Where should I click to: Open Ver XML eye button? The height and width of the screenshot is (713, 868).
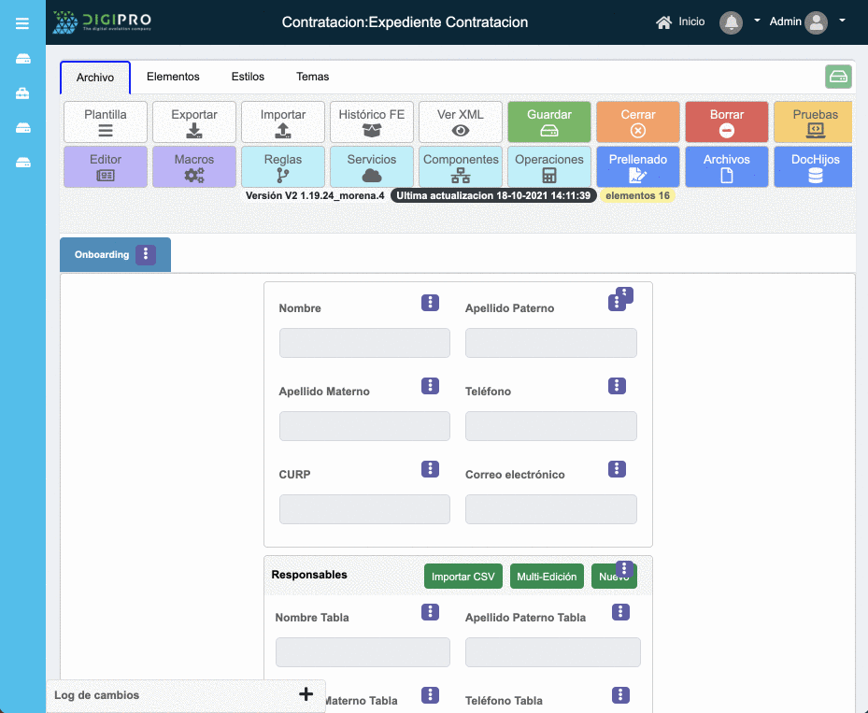[x=460, y=122]
